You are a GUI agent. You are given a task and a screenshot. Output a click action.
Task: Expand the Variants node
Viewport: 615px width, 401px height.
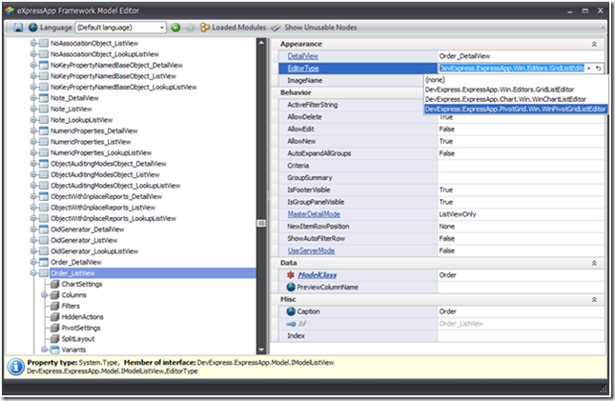[x=44, y=350]
